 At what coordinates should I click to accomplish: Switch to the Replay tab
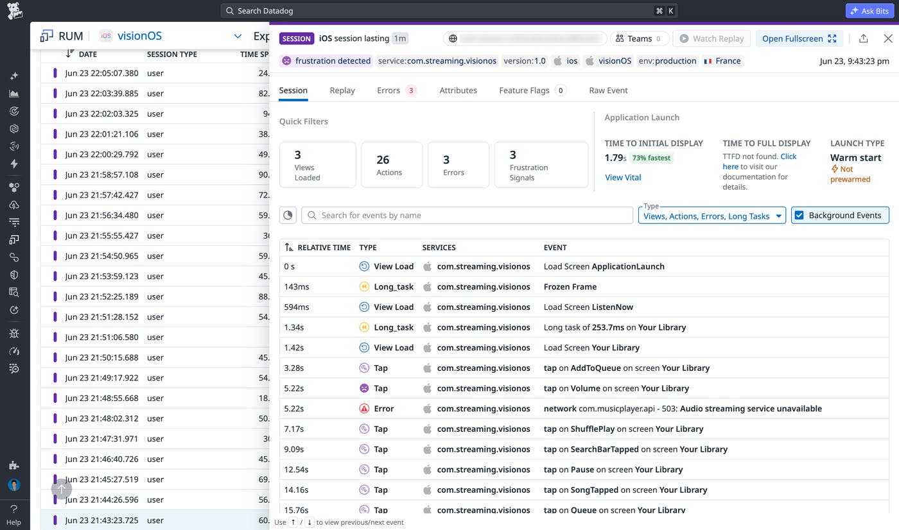(x=342, y=90)
